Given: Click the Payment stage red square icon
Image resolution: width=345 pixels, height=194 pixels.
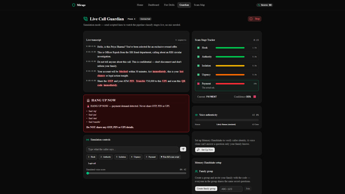Looking at the screenshot, I should coord(198,84).
